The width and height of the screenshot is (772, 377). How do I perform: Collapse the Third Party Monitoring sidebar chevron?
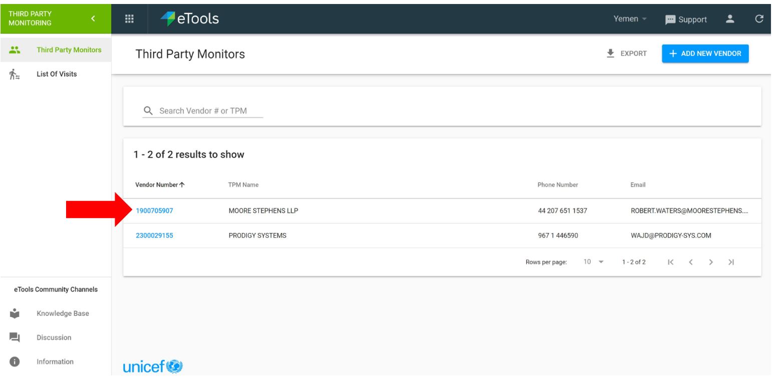(92, 19)
